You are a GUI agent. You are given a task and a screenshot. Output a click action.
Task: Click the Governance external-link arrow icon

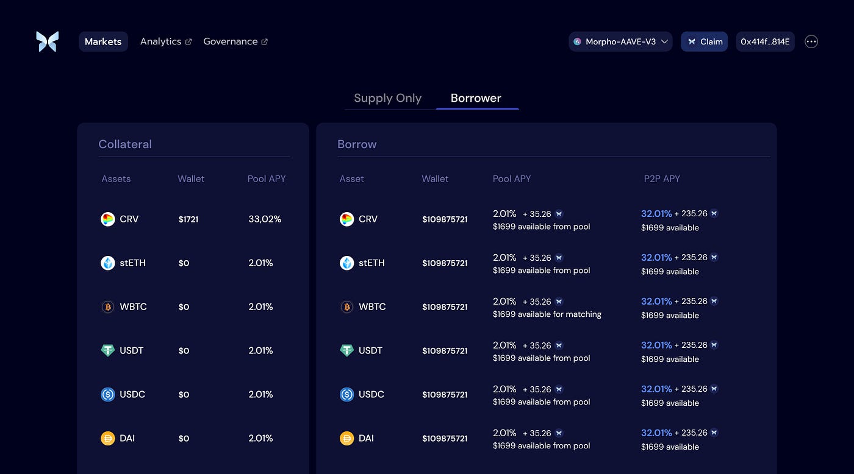(x=265, y=42)
